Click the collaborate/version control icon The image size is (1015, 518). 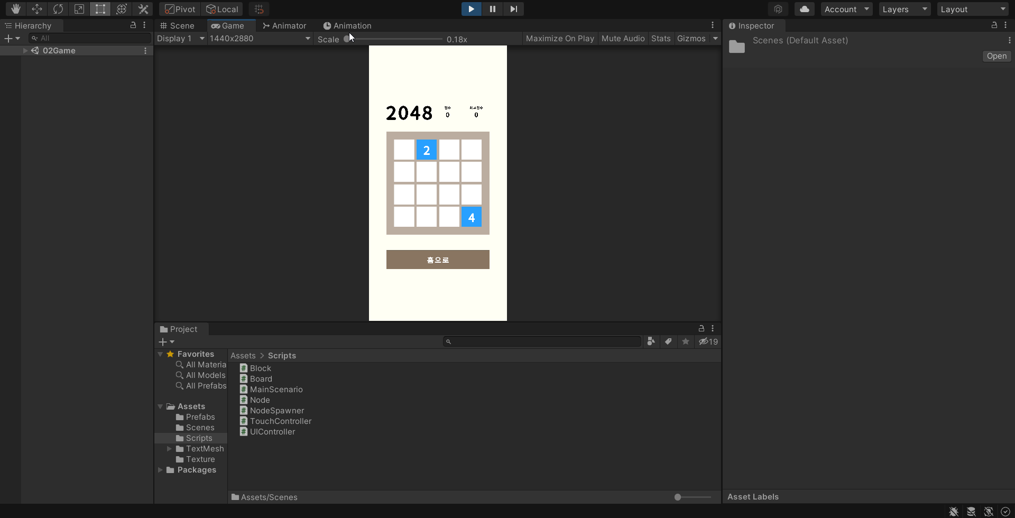(778, 9)
